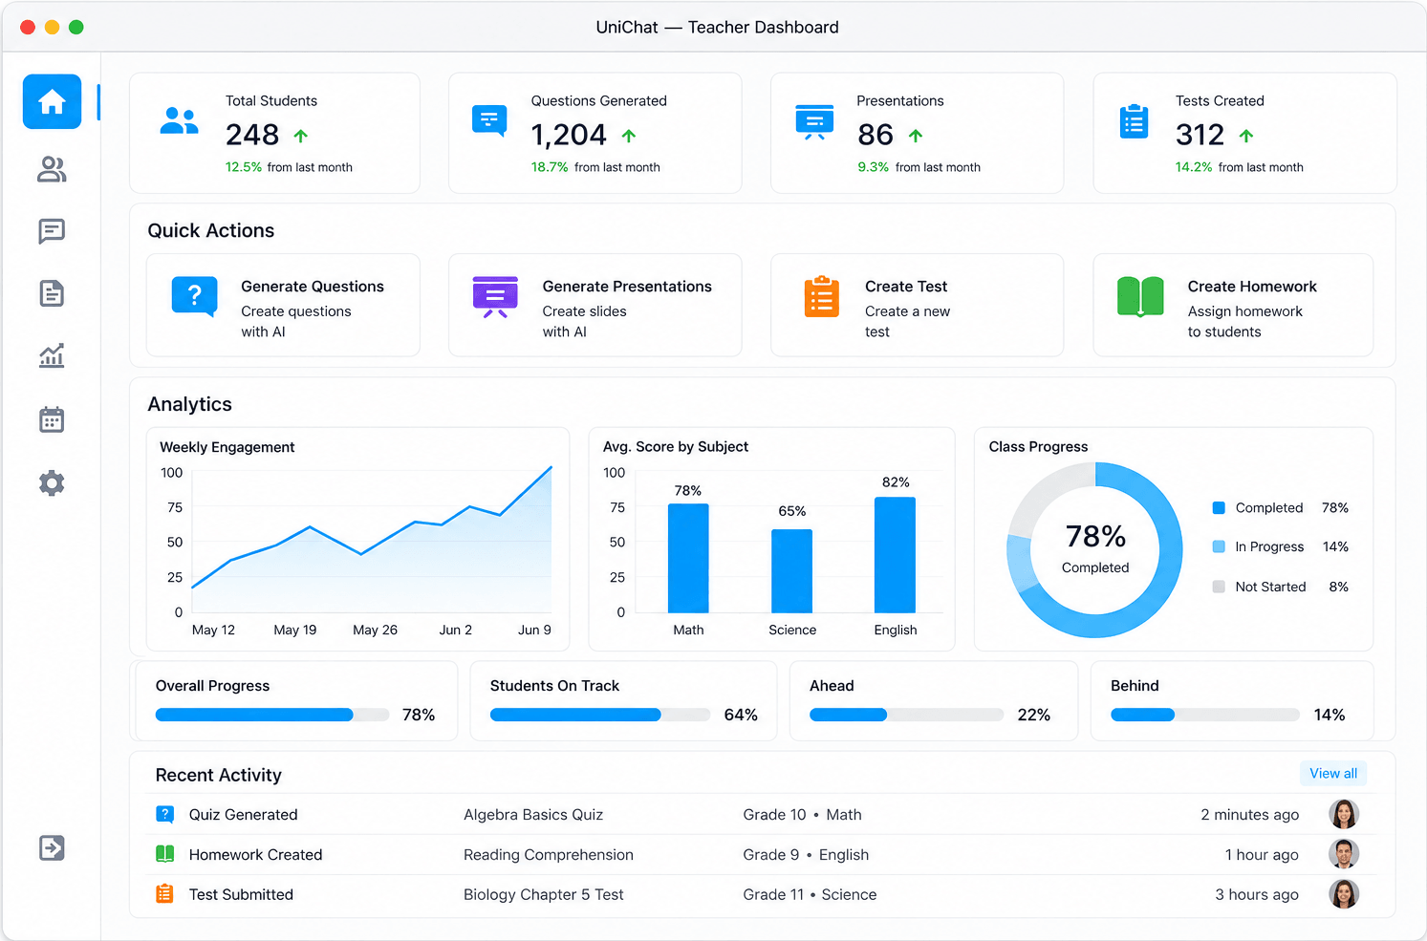
Task: Click the avatar in Homework Created row
Action: click(x=1344, y=854)
